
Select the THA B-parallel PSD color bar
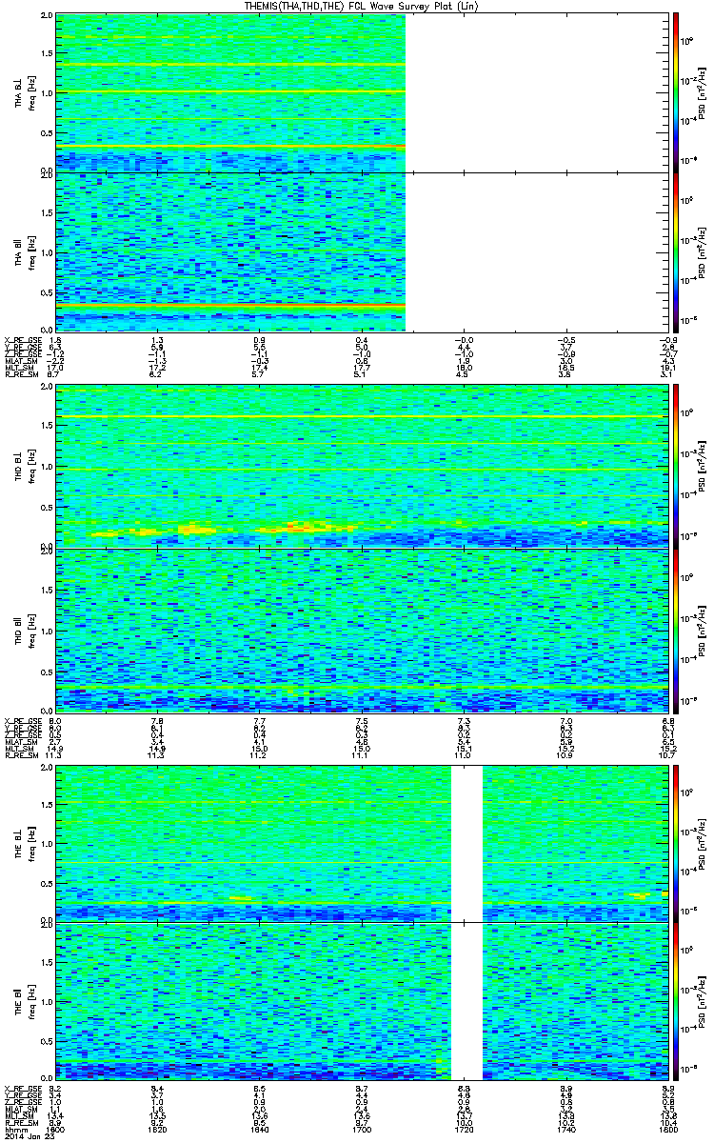click(x=676, y=252)
